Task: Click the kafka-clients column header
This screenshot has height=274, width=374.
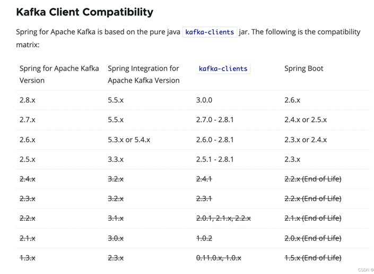Action: tap(223, 68)
